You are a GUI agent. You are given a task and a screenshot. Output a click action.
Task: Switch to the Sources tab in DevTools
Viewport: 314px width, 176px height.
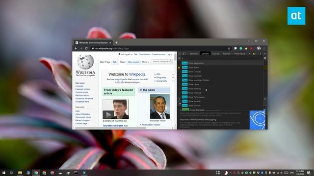coord(216,54)
